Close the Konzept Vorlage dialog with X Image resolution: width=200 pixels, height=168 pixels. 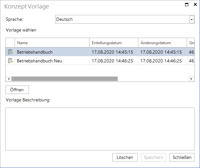pyautogui.click(x=195, y=5)
